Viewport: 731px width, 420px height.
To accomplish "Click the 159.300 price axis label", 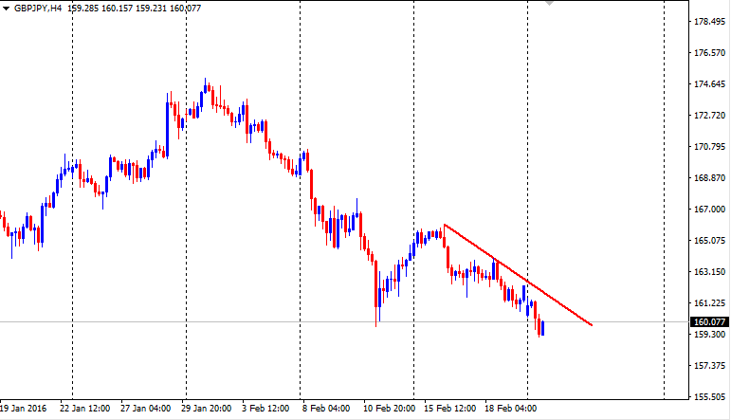I will [x=709, y=335].
